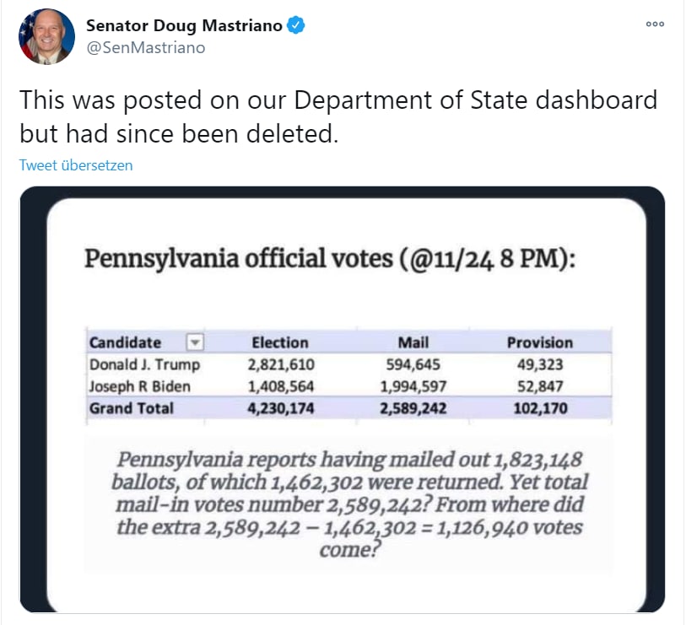Open the Candidate column filter dropdown
Viewport: 686px width, 625px height.
[195, 342]
